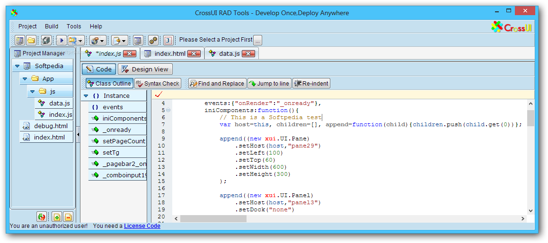Collapse the Project Manager via the splitter arrow

(78, 134)
